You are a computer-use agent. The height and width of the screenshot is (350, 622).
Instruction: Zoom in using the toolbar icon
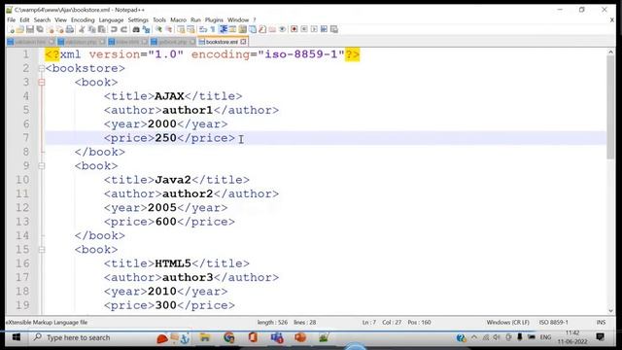pos(159,29)
